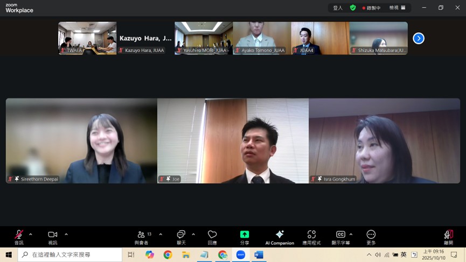The height and width of the screenshot is (262, 466).
Task: Click green shield encryption info icon
Action: pyautogui.click(x=353, y=8)
